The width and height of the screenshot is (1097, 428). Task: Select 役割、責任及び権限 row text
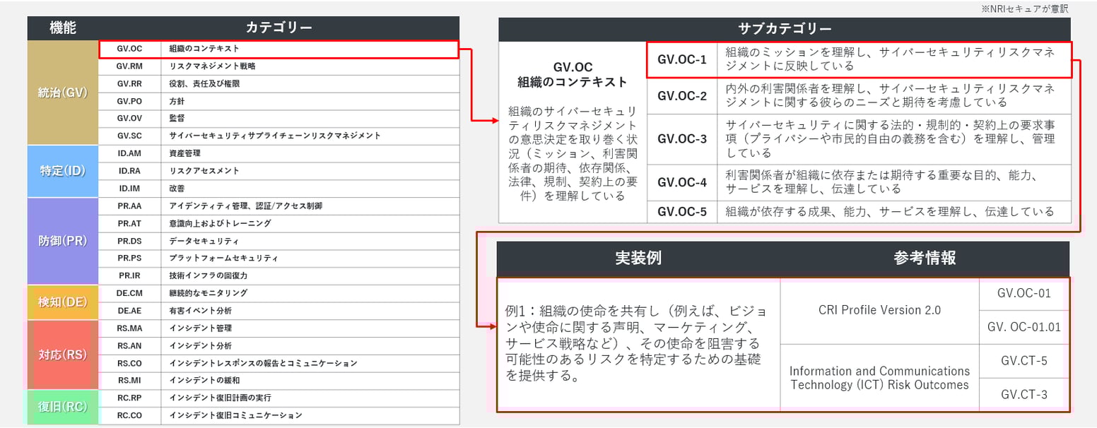(204, 84)
